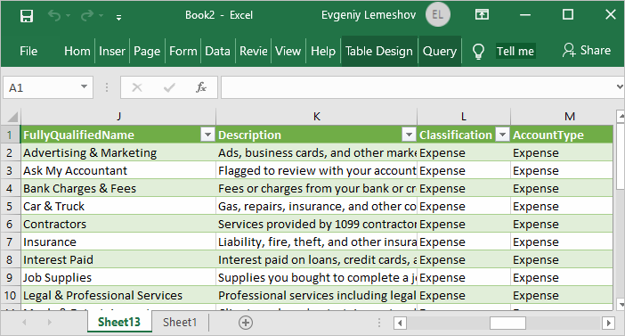
Task: Open the Review ribbon tab
Action: pyautogui.click(x=253, y=51)
